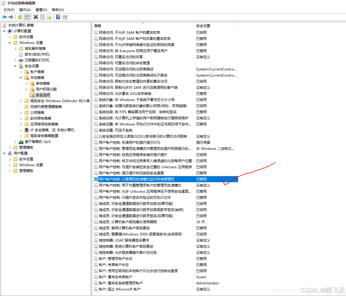Click the Back arrow toolbar icon
The image size is (346, 296).
coord(4,17)
